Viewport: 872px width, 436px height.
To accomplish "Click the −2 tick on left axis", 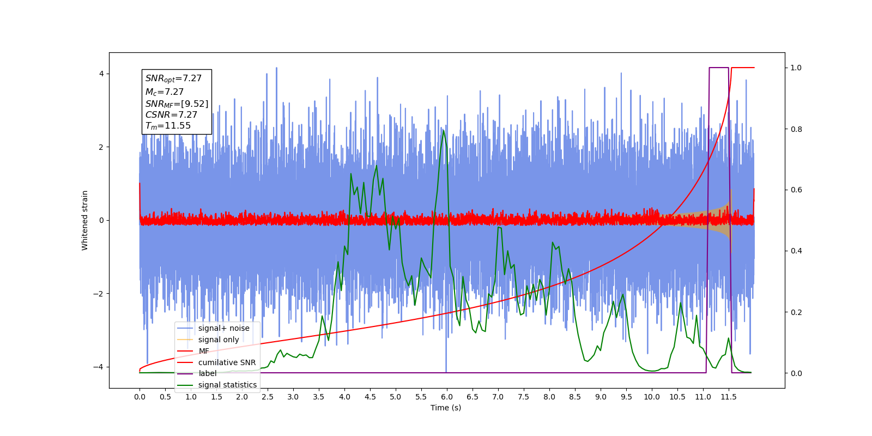I will (x=99, y=294).
